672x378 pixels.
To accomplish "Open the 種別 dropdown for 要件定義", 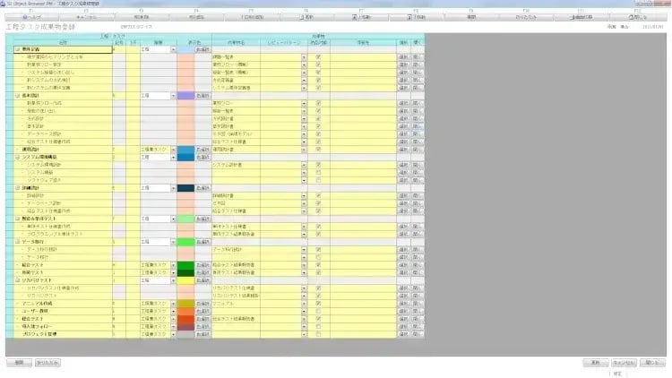I will (171, 50).
